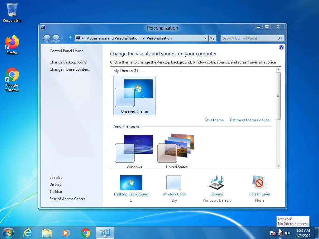Click the address bar Control Panel icon

point(78,38)
